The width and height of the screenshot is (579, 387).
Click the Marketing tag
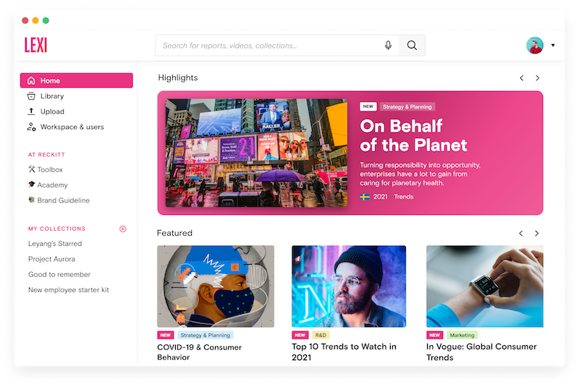[462, 335]
